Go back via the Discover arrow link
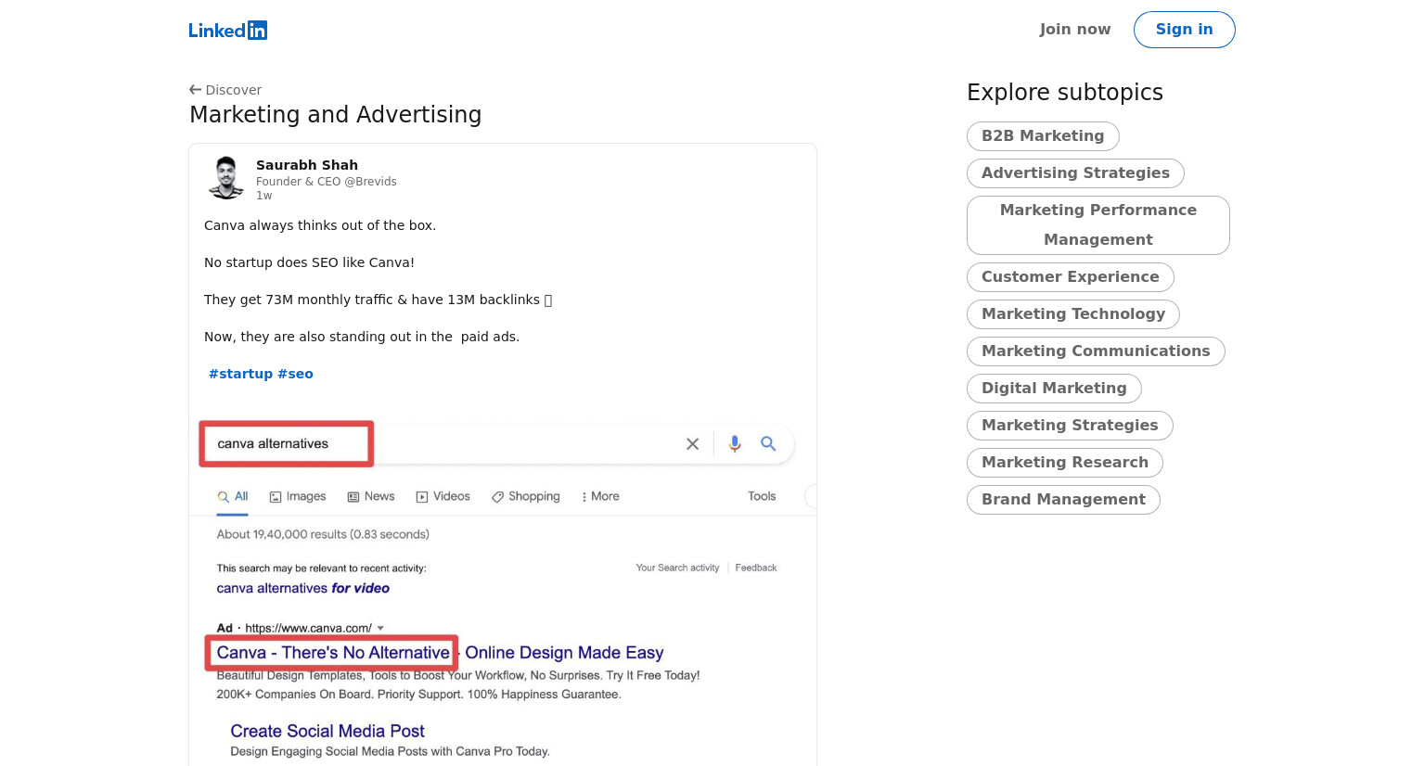 click(225, 90)
